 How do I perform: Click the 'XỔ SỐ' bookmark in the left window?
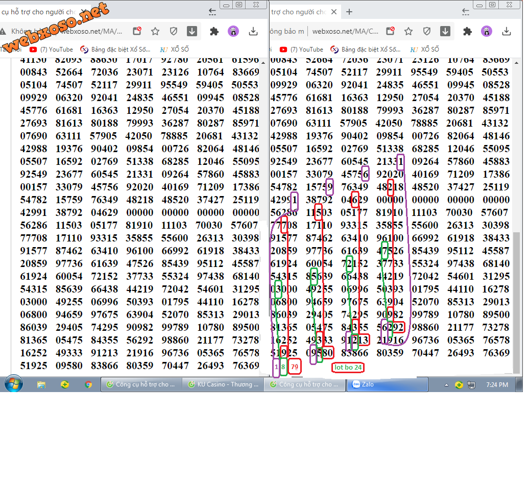175,50
